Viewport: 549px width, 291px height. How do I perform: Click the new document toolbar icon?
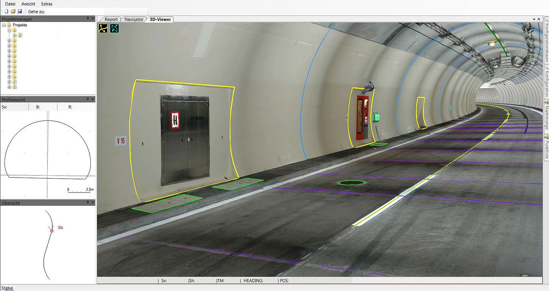point(6,11)
